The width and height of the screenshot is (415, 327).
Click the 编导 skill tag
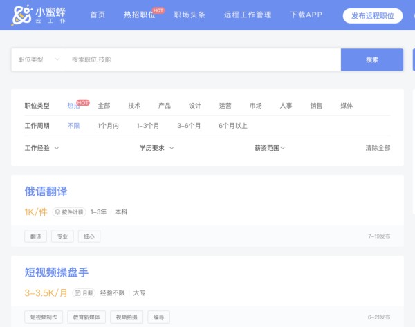159,317
